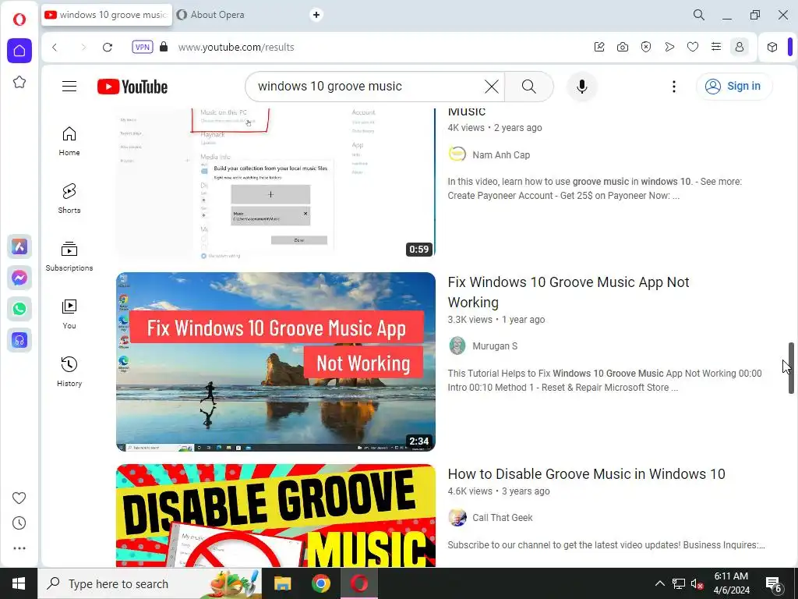Play the Disable Groove Music thumbnail
This screenshot has height=599, width=798.
(x=275, y=516)
